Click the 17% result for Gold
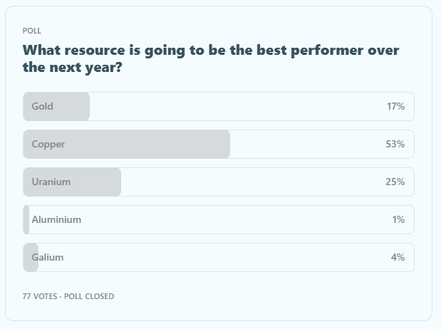This screenshot has width=441, height=329. click(395, 107)
